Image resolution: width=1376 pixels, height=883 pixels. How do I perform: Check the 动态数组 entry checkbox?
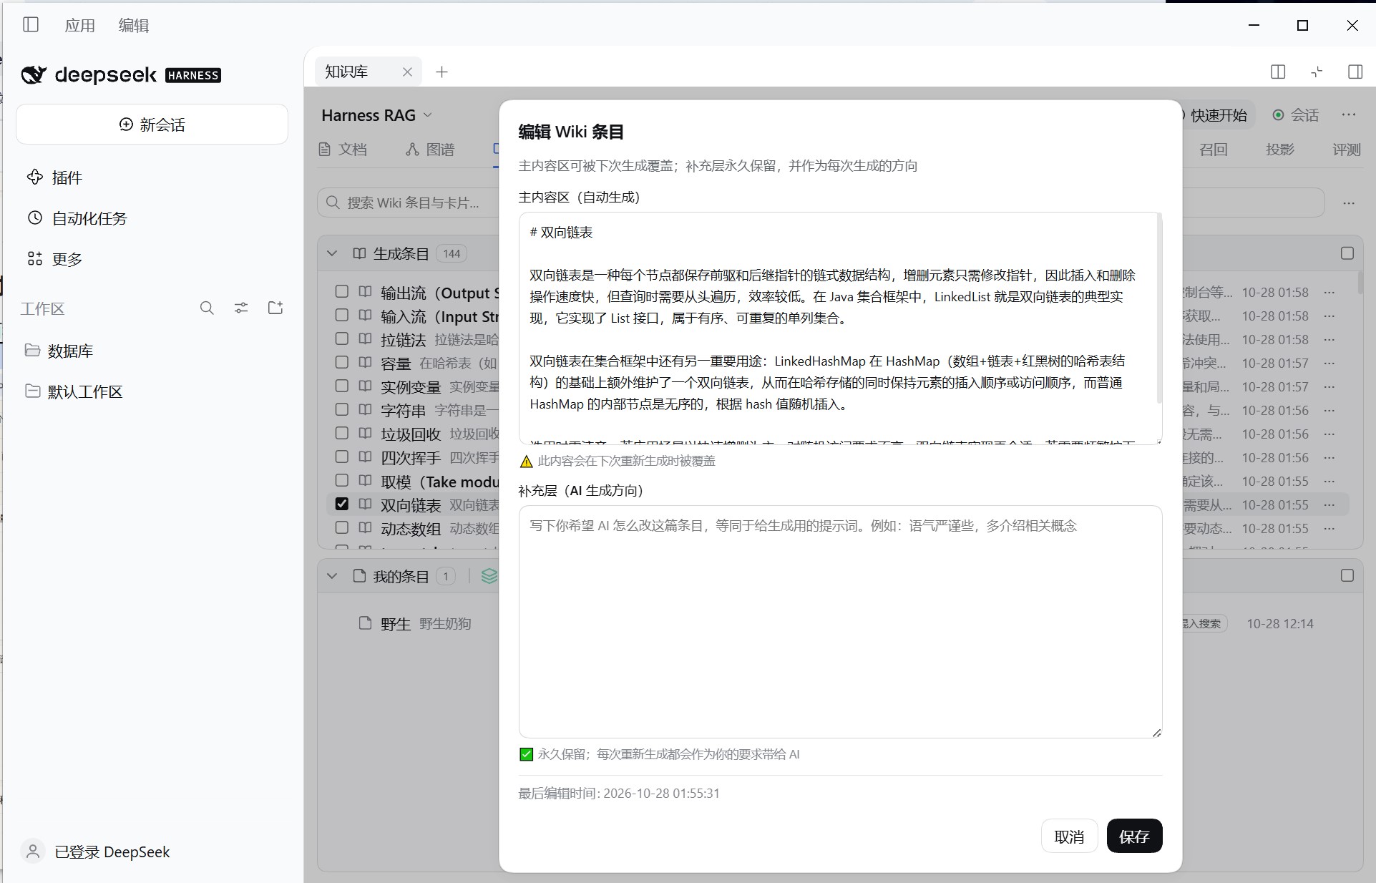(342, 527)
